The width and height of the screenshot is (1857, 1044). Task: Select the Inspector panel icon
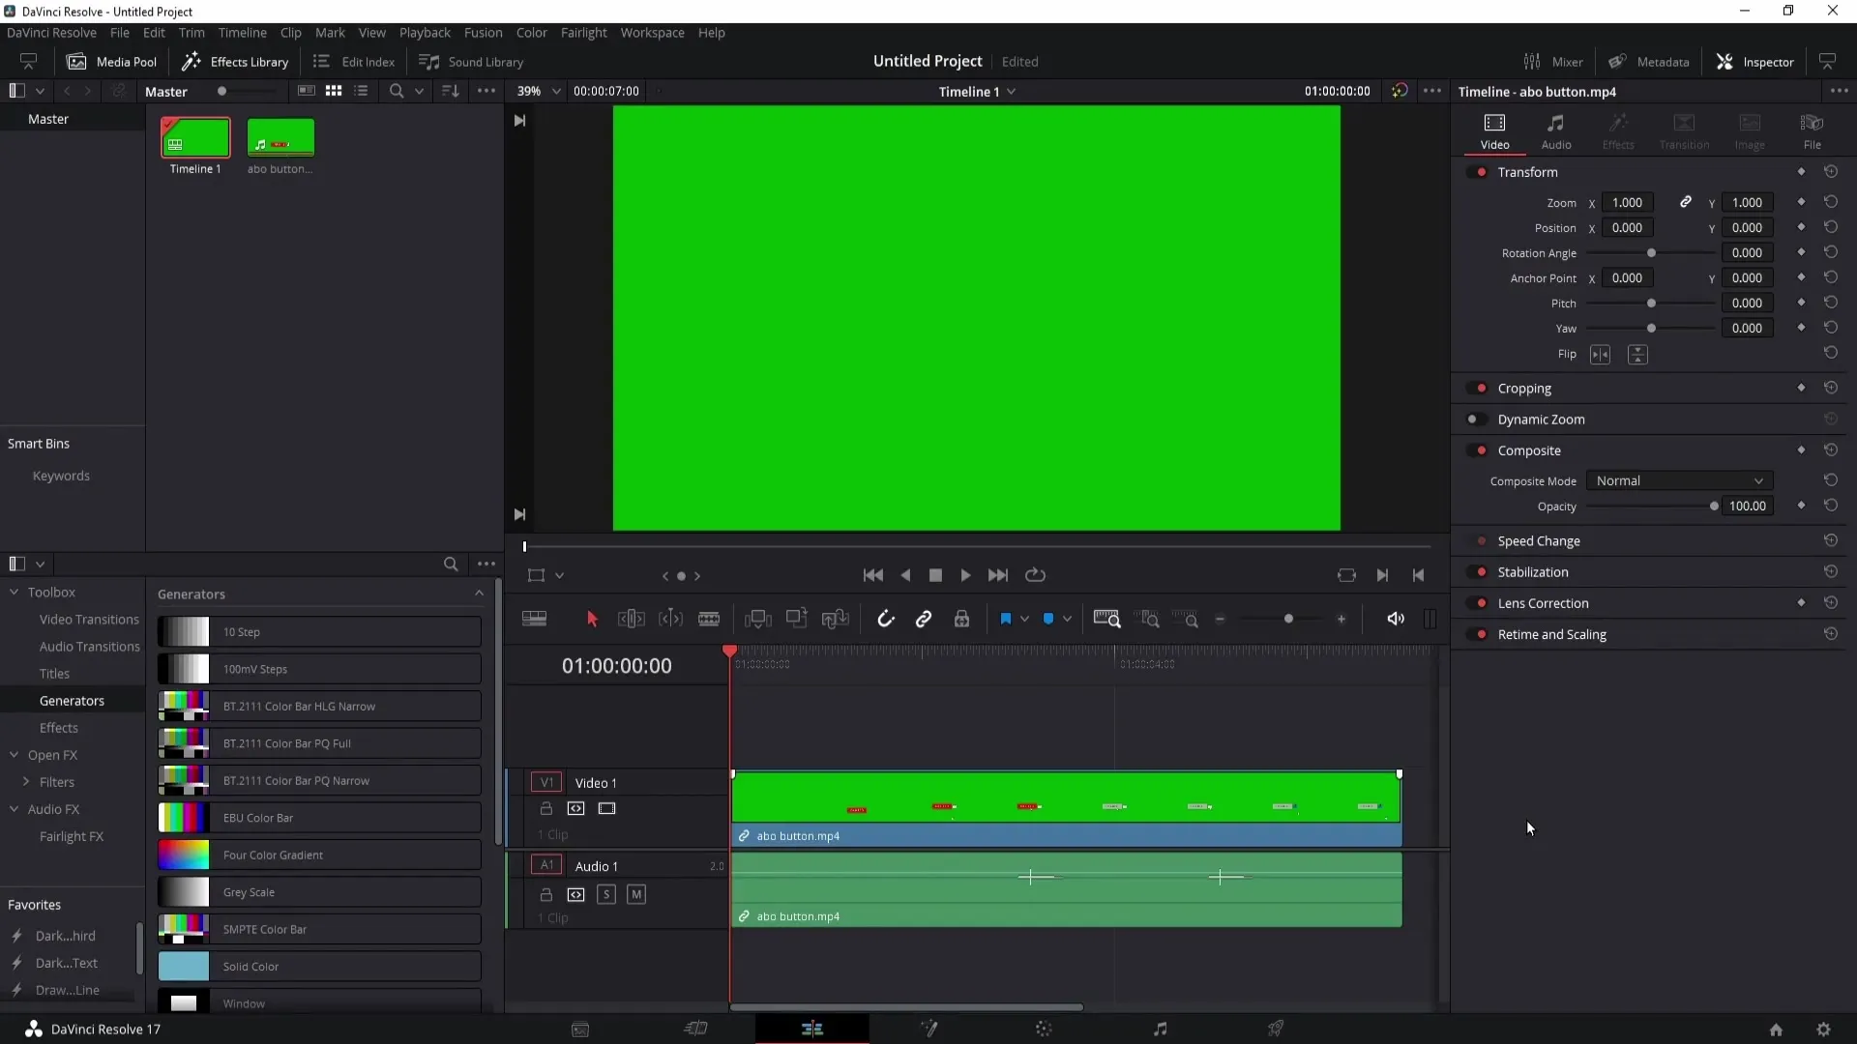tap(1725, 61)
